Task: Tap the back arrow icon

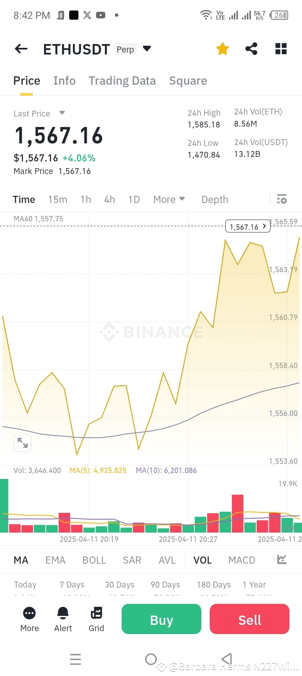Action: pos(21,49)
